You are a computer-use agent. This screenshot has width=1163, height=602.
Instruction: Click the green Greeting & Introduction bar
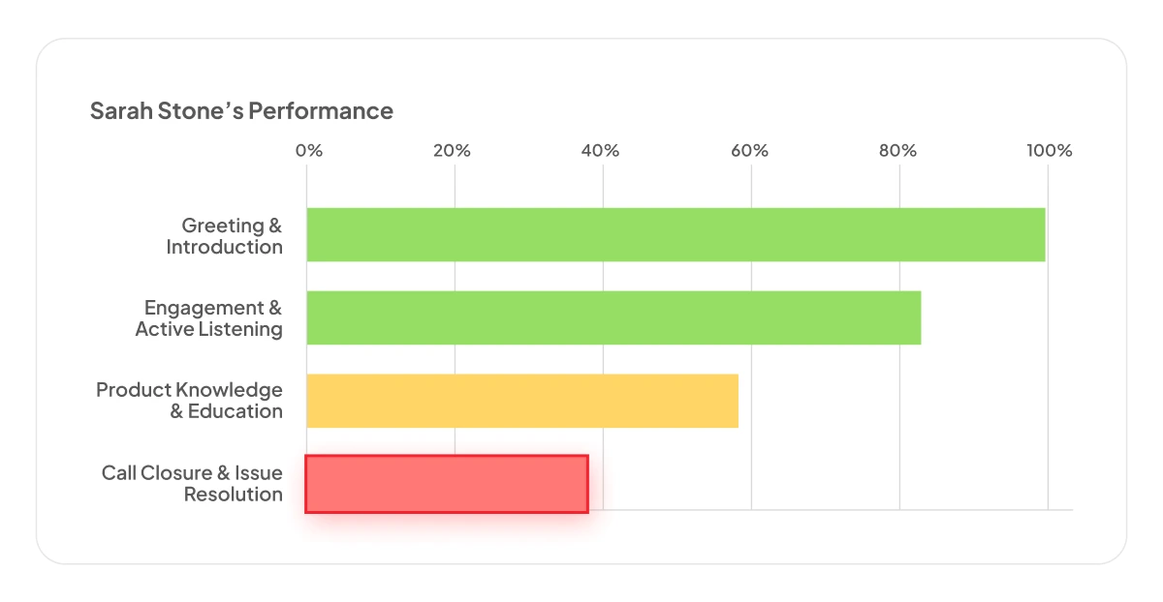click(x=676, y=234)
